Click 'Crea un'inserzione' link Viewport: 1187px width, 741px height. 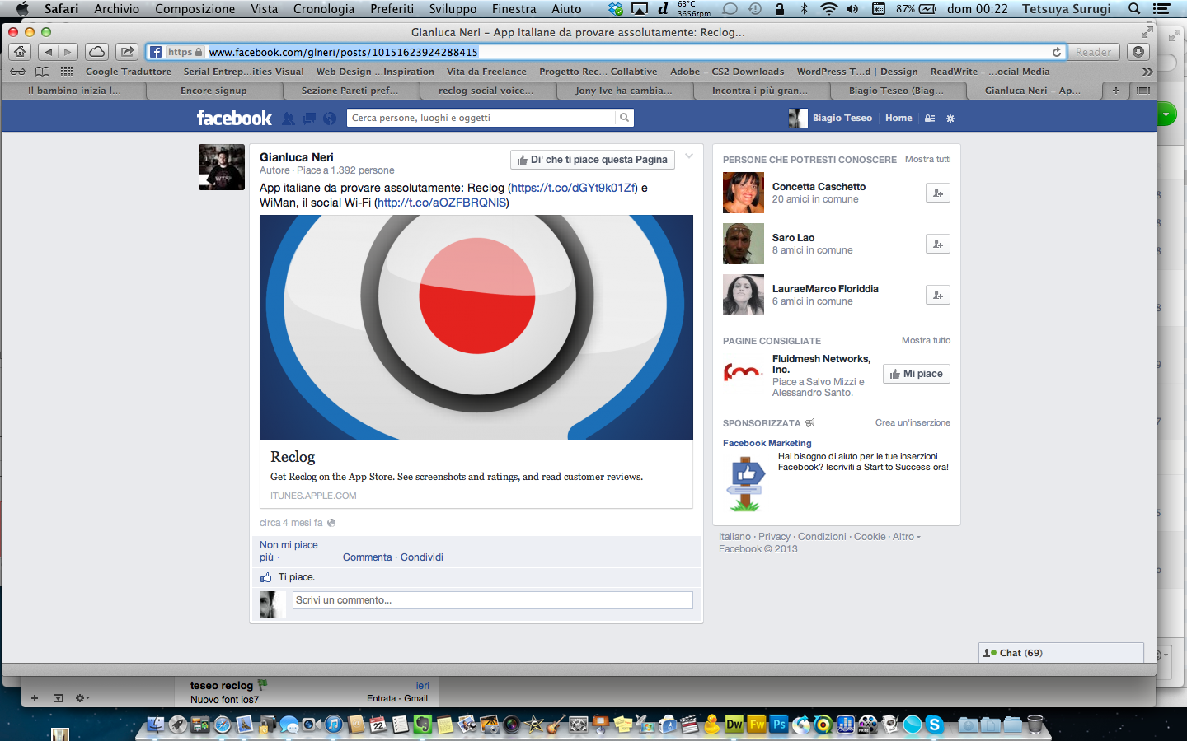click(913, 422)
